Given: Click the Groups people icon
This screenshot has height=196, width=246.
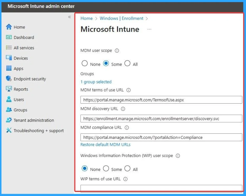Looking at the screenshot, I should coord(9,110).
